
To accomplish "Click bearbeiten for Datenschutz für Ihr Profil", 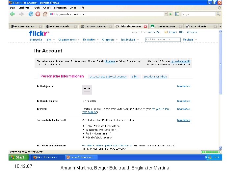I will pyautogui.click(x=184, y=120).
